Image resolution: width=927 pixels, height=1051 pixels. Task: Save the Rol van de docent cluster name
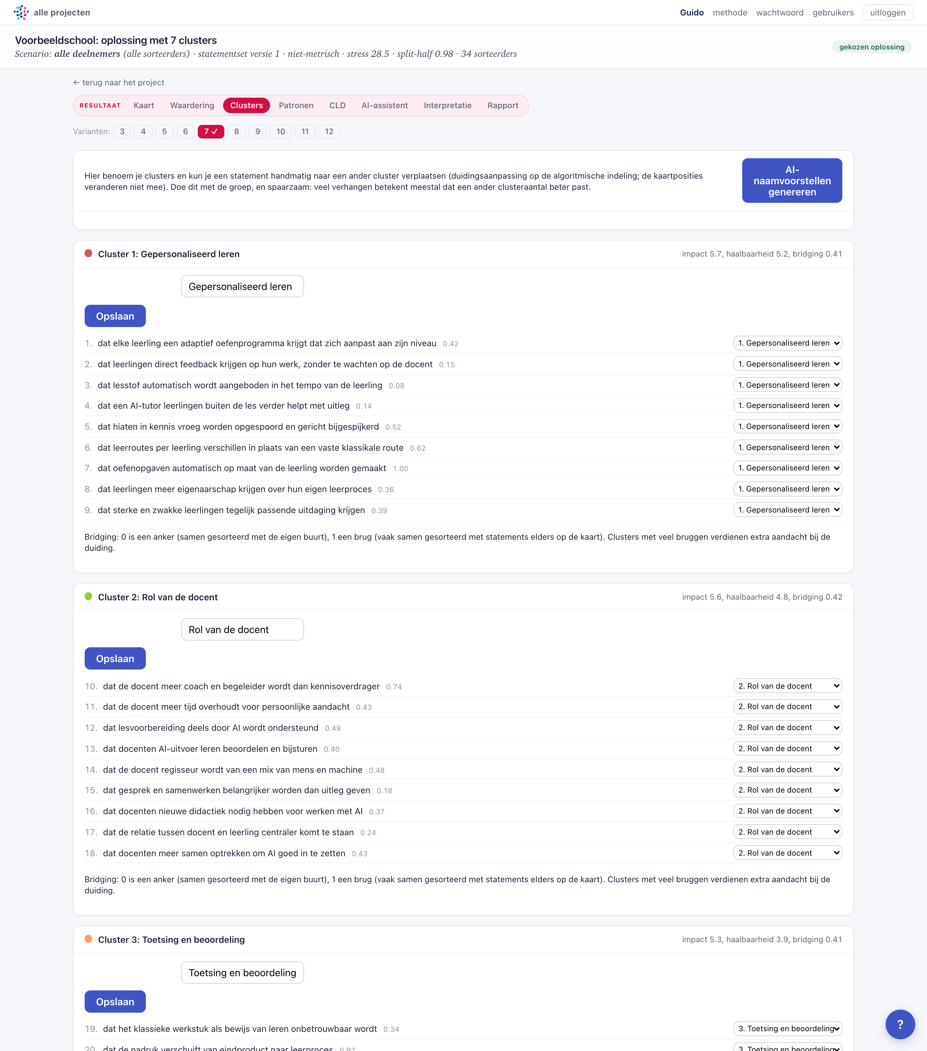tap(115, 659)
